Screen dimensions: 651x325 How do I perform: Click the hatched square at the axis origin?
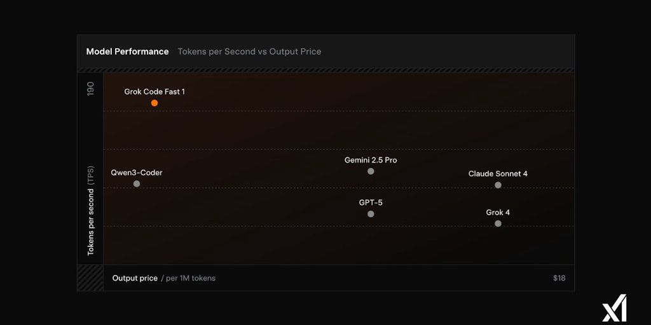pos(90,278)
